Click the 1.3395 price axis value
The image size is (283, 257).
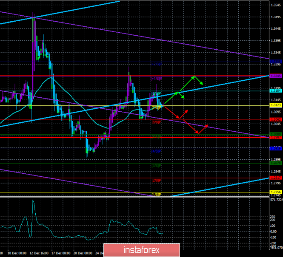pos(276,41)
